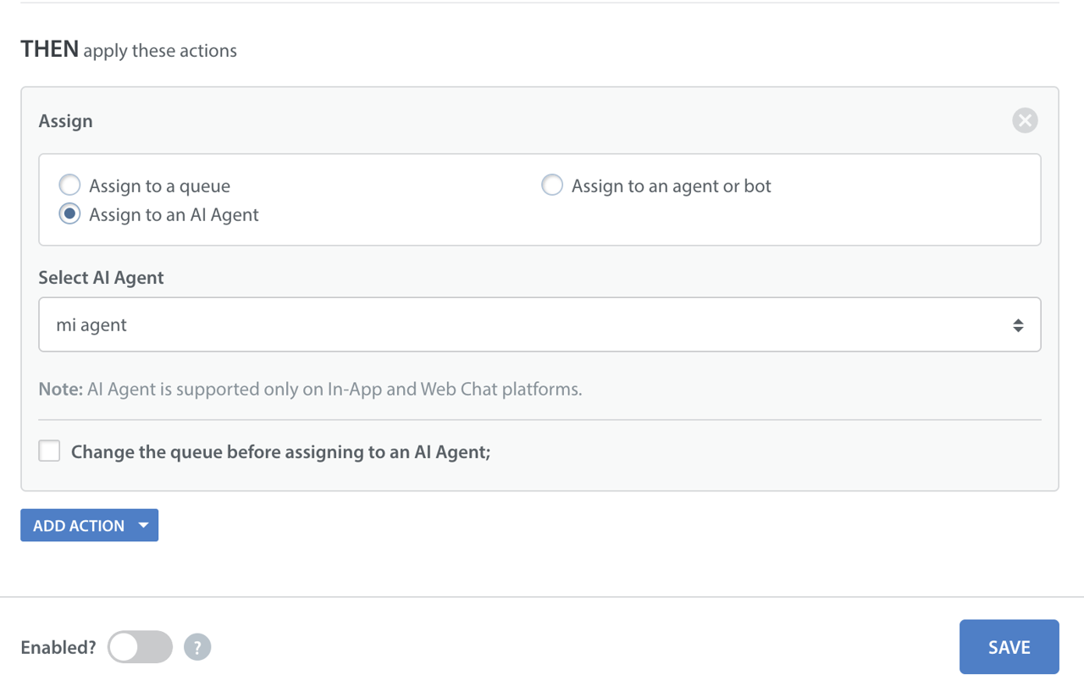1084x692 pixels.
Task: Remove the Assign action with the X icon
Action: 1025,120
